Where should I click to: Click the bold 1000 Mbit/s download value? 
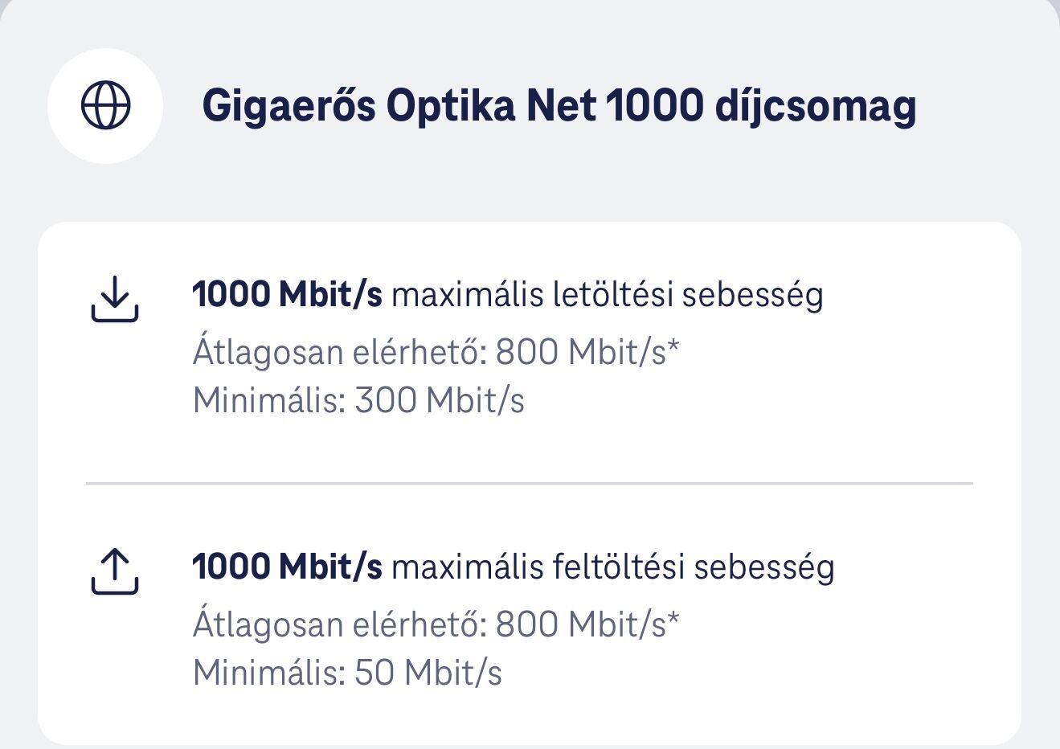(287, 295)
